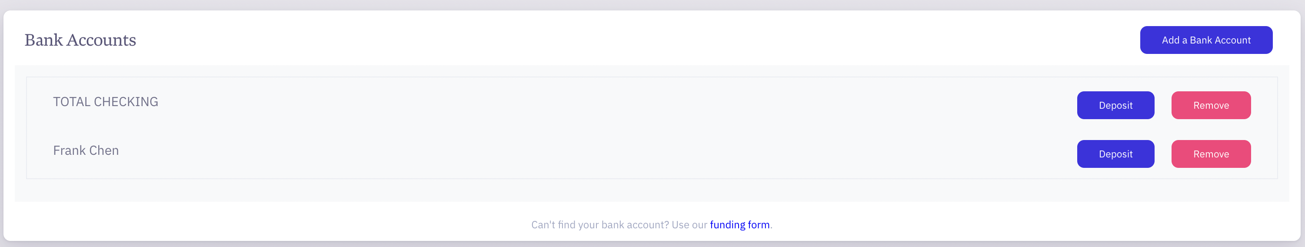Click the Add a Bank Account button
This screenshot has height=247, width=1305.
coord(1206,40)
